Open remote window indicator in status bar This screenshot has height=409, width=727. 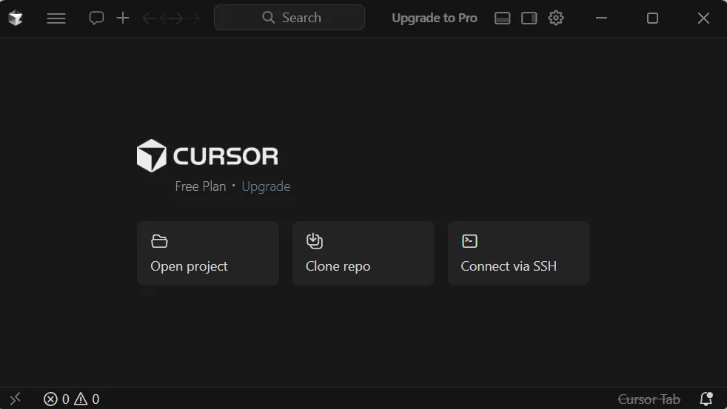tap(16, 399)
